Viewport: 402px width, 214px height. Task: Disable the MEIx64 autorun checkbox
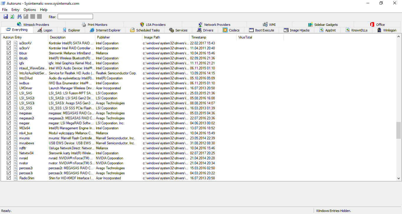point(9,128)
